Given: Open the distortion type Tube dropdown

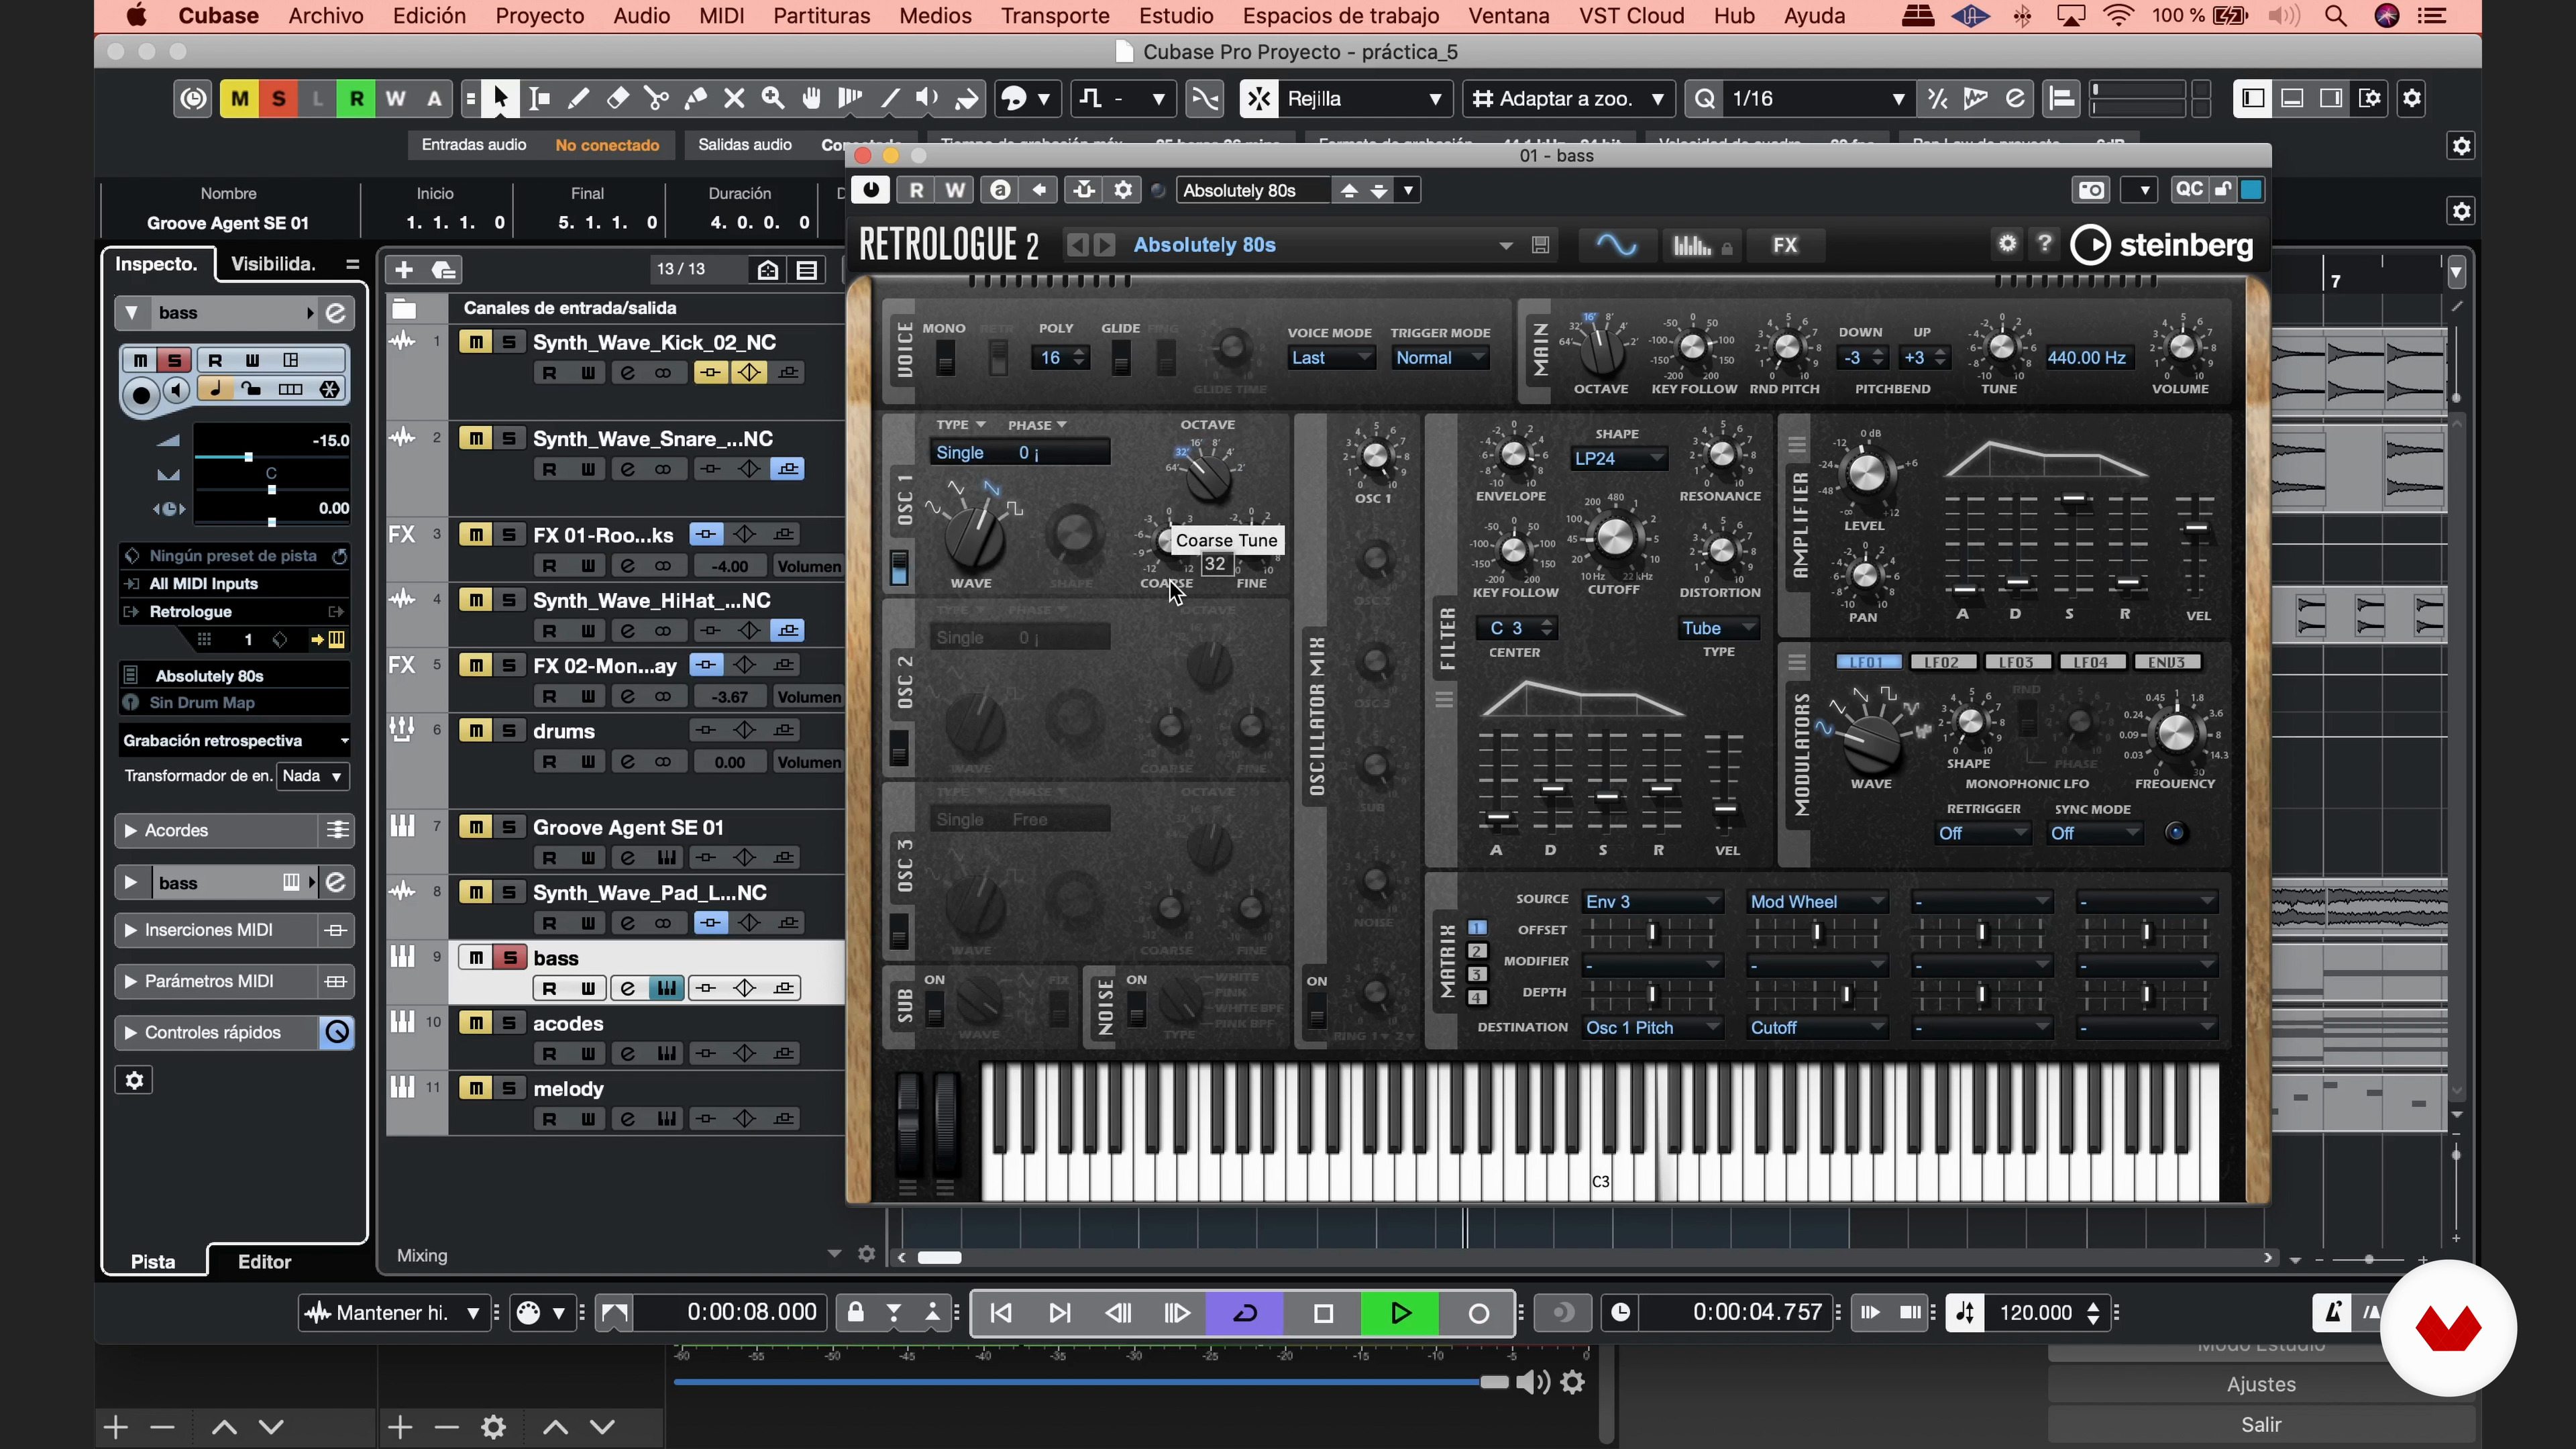Looking at the screenshot, I should (1718, 628).
